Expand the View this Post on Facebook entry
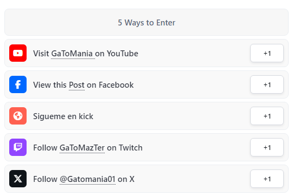This screenshot has height=196, width=293. pos(146,84)
